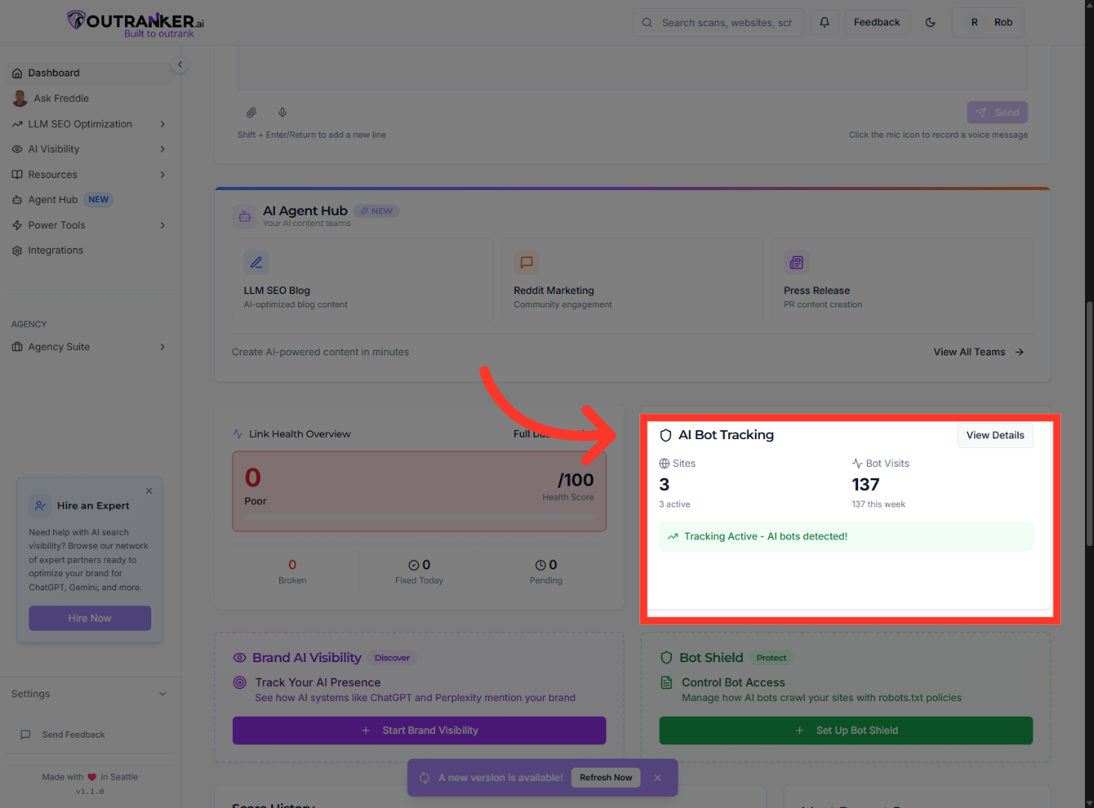Click the Health Score progress bar

[x=419, y=517]
